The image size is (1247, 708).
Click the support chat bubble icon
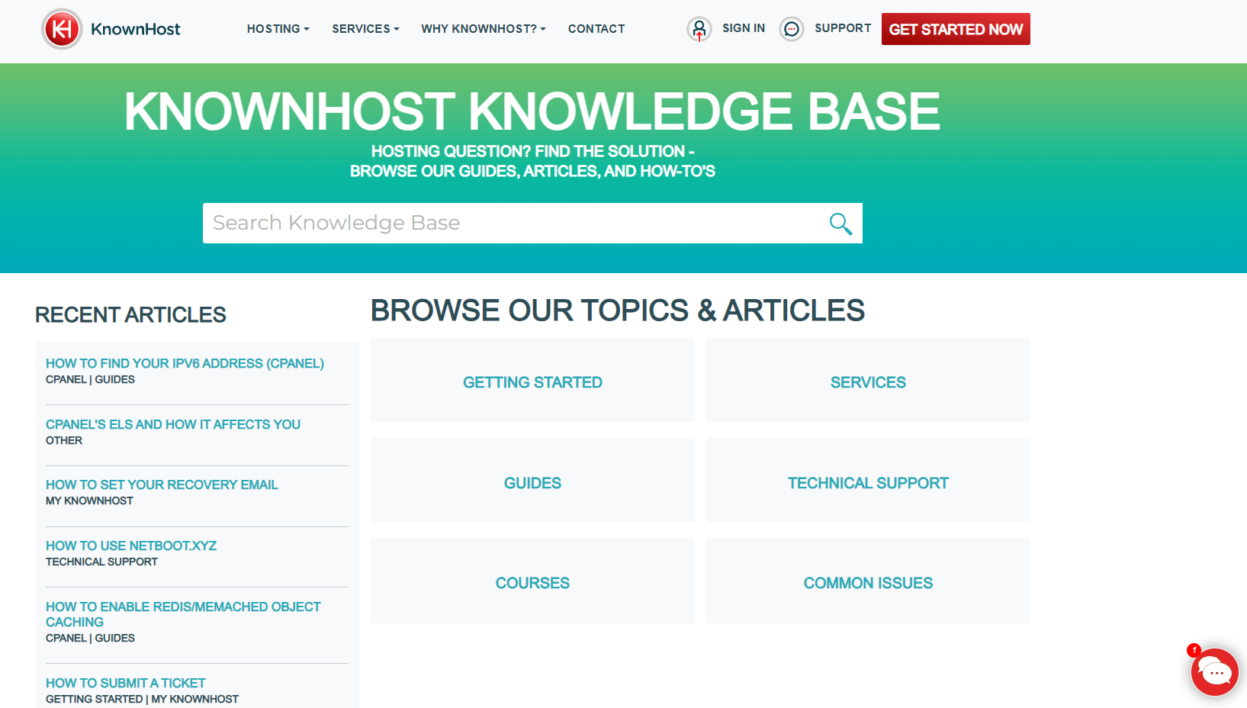(x=792, y=29)
